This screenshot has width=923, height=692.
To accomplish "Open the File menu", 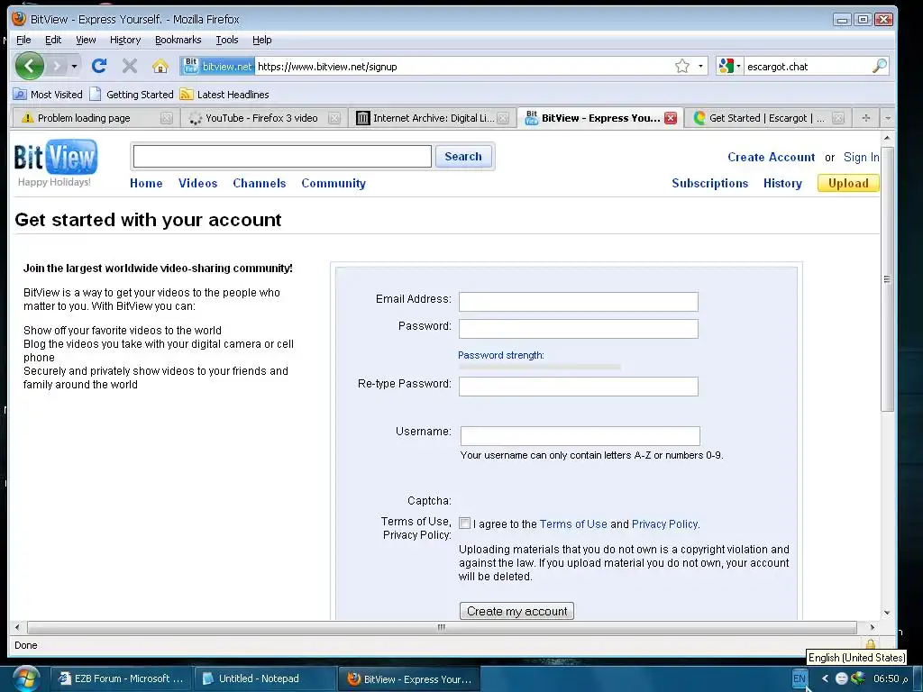I will [23, 40].
